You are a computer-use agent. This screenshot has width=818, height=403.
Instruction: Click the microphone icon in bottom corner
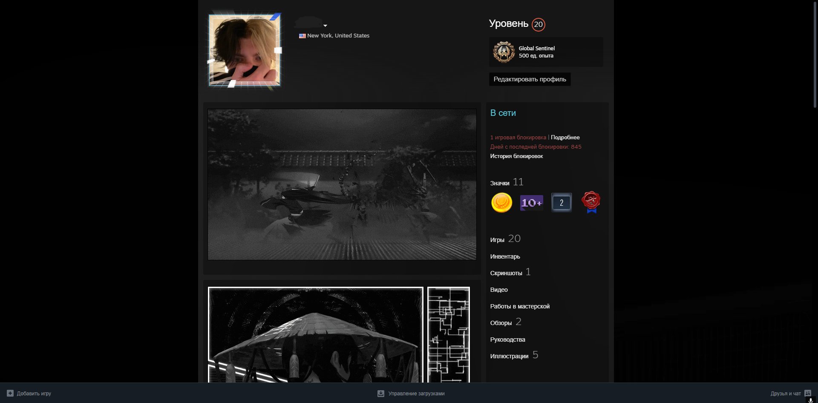pyautogui.click(x=810, y=400)
